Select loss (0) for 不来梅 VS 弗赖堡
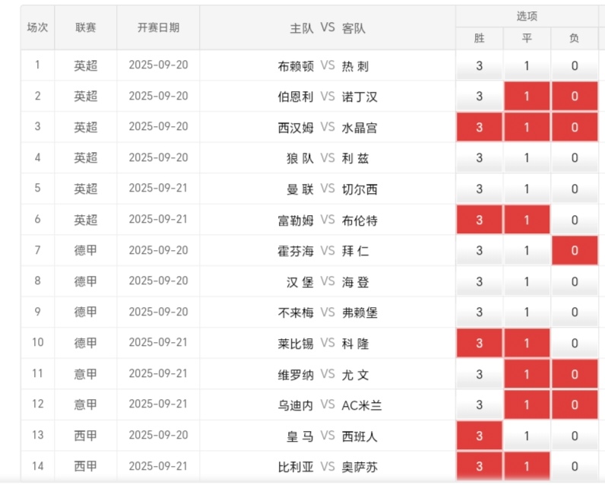Screen dimensions: 605x485 click(x=575, y=312)
